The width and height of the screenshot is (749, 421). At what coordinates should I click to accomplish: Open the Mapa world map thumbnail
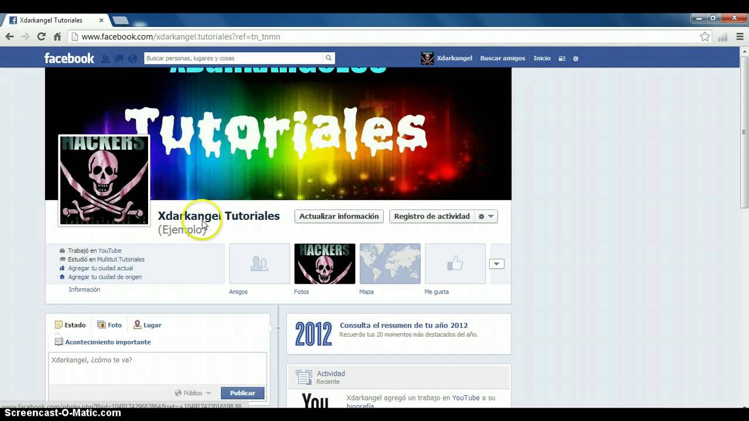[390, 264]
